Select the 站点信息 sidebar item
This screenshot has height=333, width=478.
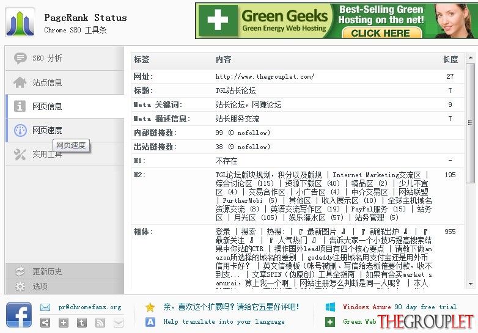click(65, 82)
